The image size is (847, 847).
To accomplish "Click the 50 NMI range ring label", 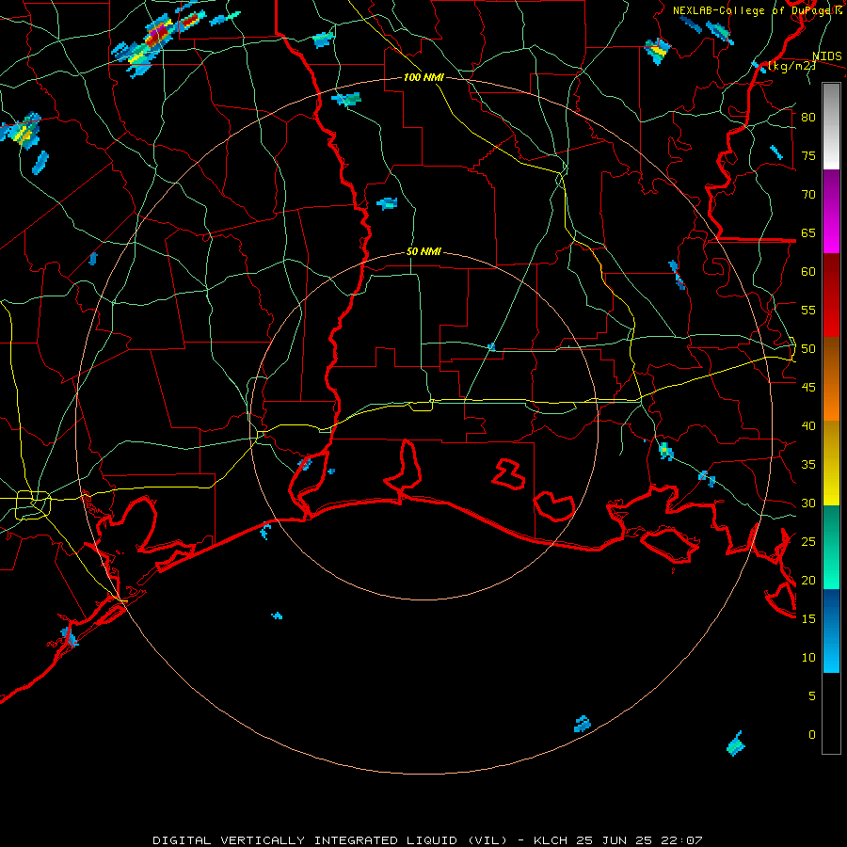I will (x=423, y=251).
